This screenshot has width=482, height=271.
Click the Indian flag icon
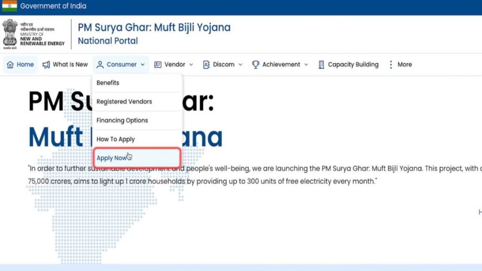[9, 6]
